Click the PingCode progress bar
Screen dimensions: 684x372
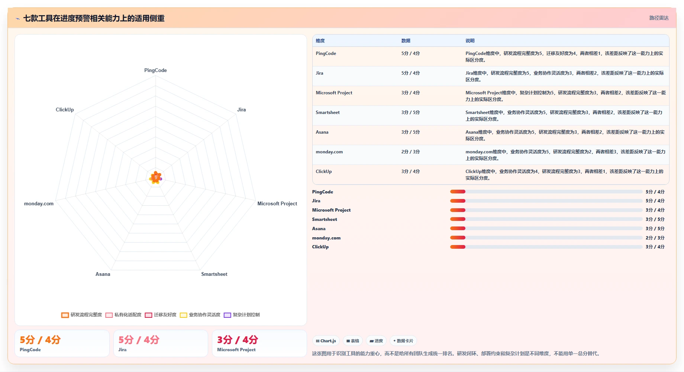(546, 192)
